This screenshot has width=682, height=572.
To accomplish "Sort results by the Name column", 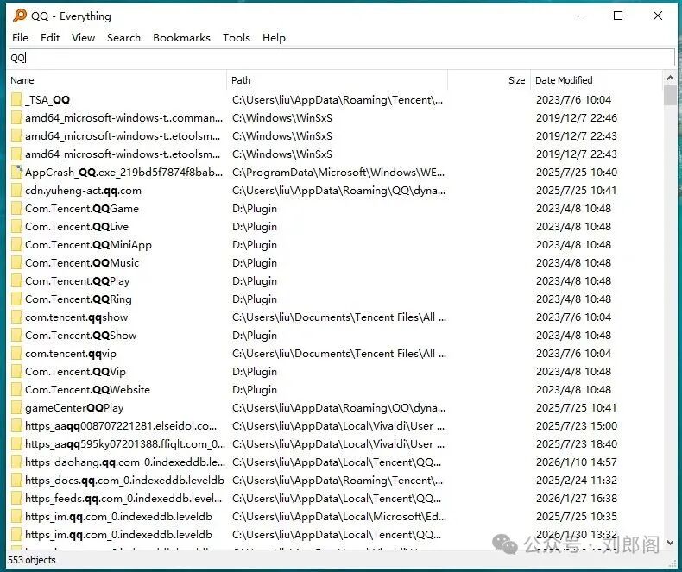I will 117,80.
